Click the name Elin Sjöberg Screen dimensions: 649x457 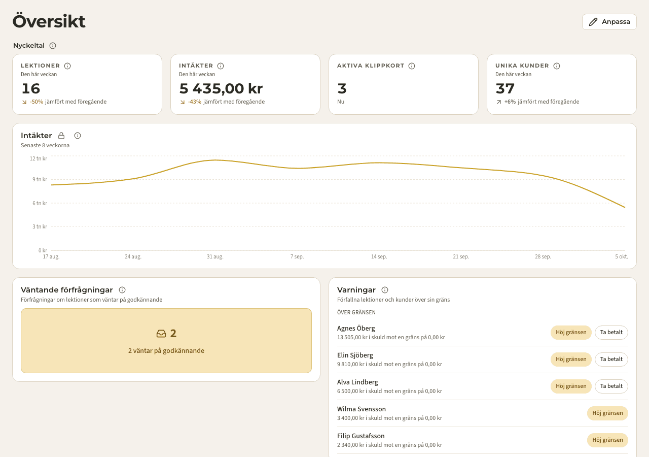[x=355, y=355]
